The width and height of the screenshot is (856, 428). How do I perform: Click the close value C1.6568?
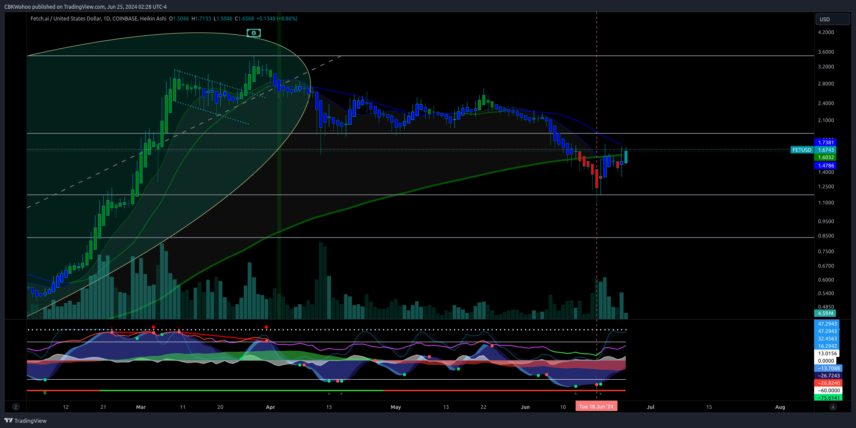click(244, 19)
